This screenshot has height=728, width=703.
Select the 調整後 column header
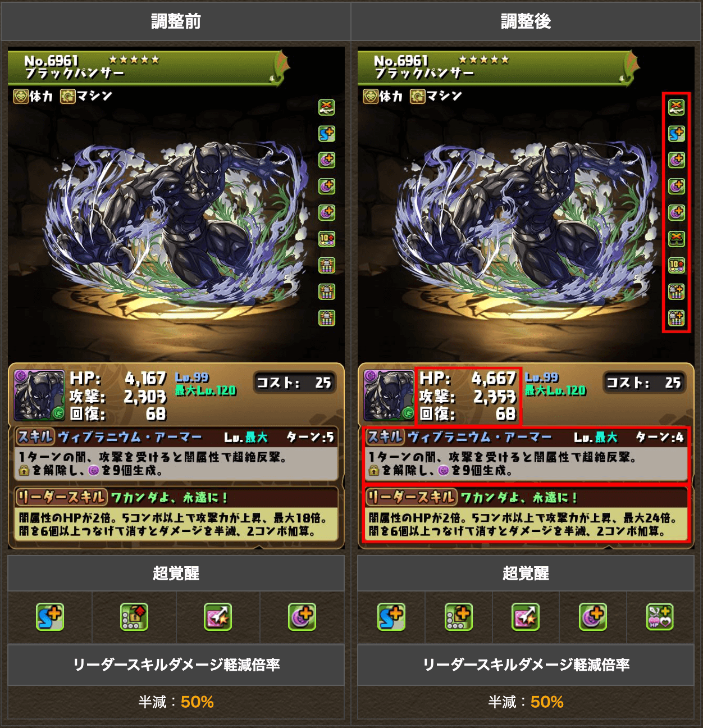coord(526,21)
